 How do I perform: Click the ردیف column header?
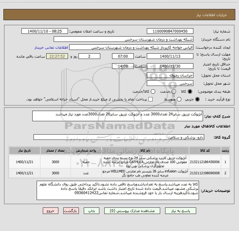[x=225, y=150]
